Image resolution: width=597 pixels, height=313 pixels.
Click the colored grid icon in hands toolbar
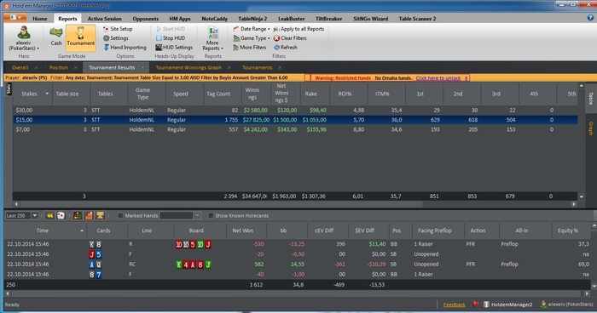click(78, 215)
